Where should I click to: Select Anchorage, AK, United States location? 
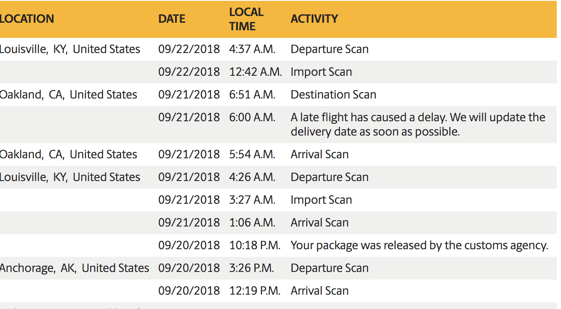click(75, 268)
